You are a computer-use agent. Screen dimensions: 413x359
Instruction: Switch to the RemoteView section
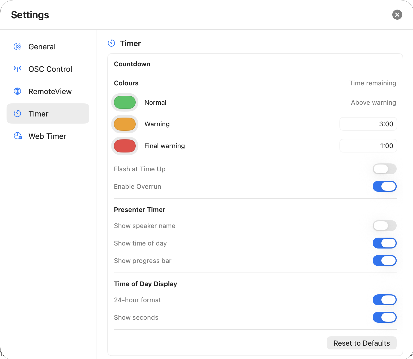point(48,91)
